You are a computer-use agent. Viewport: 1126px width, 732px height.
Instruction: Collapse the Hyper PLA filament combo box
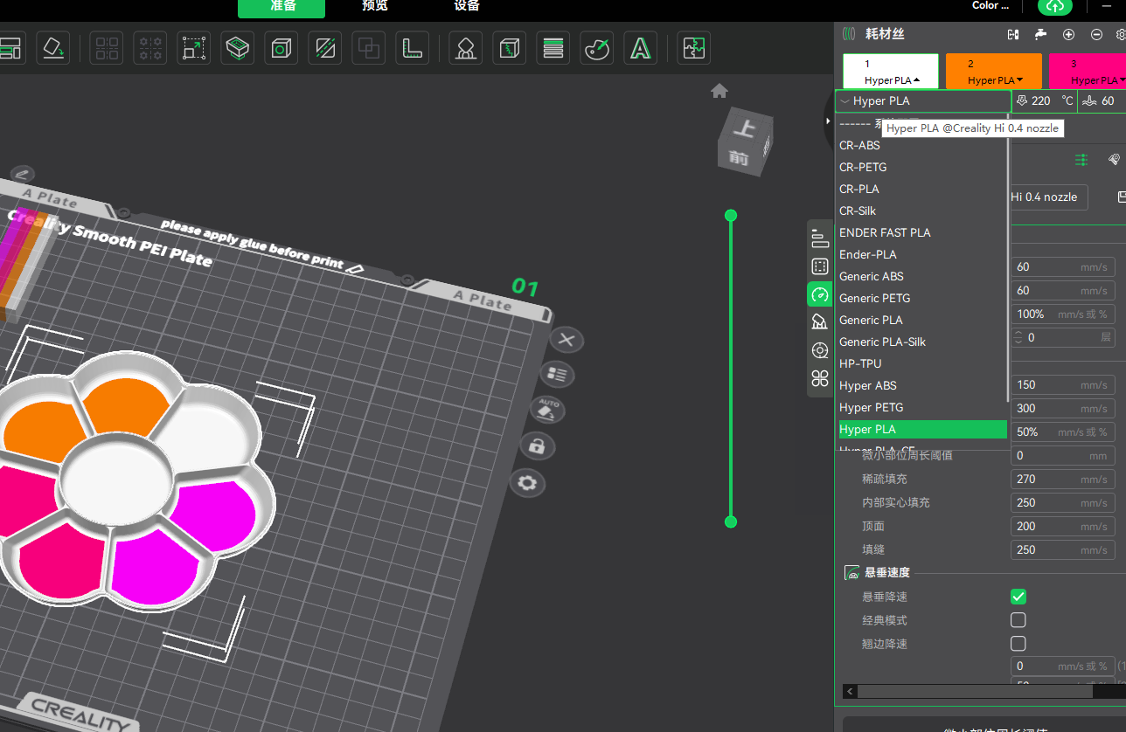(922, 100)
